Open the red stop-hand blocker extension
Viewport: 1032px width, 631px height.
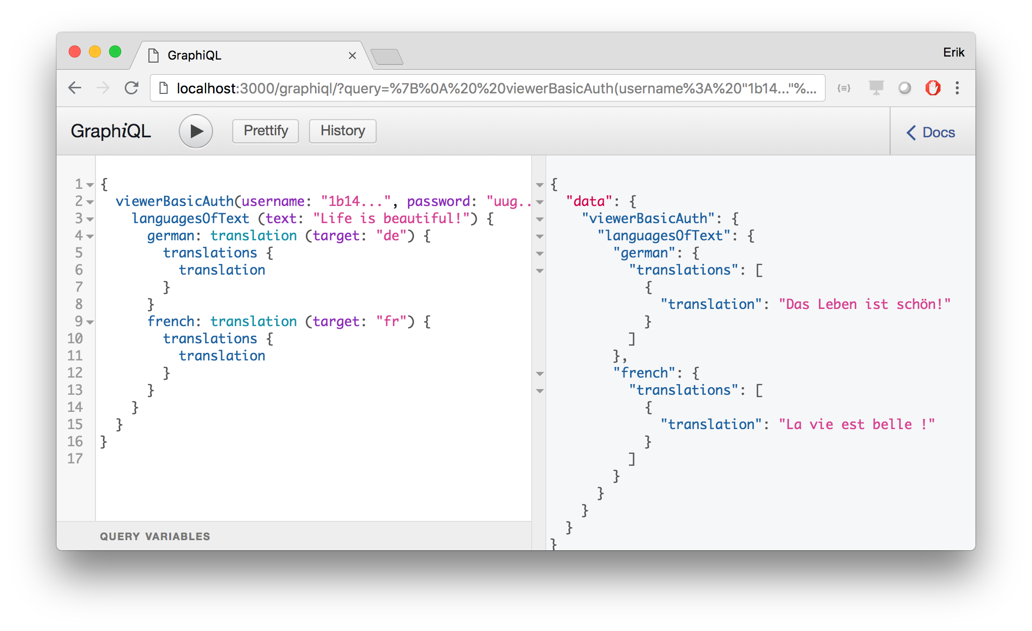(933, 88)
